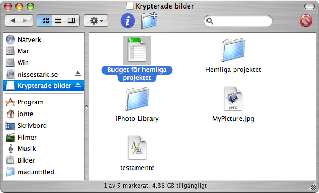The width and height of the screenshot is (319, 193).
Task: Open macuntitled folder in sidebar
Action: coord(44,172)
